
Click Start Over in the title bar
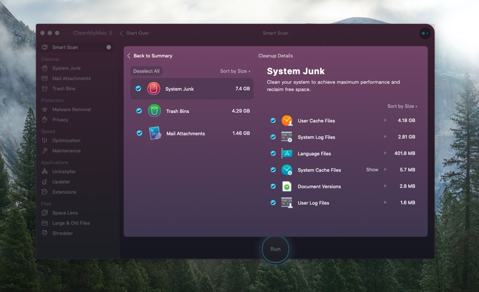point(135,33)
